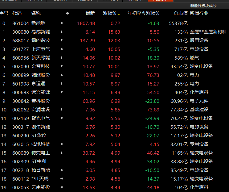The height and width of the screenshot is (192, 229).
Task: Click stock code 002053
Action: pyautogui.click(x=21, y=187)
